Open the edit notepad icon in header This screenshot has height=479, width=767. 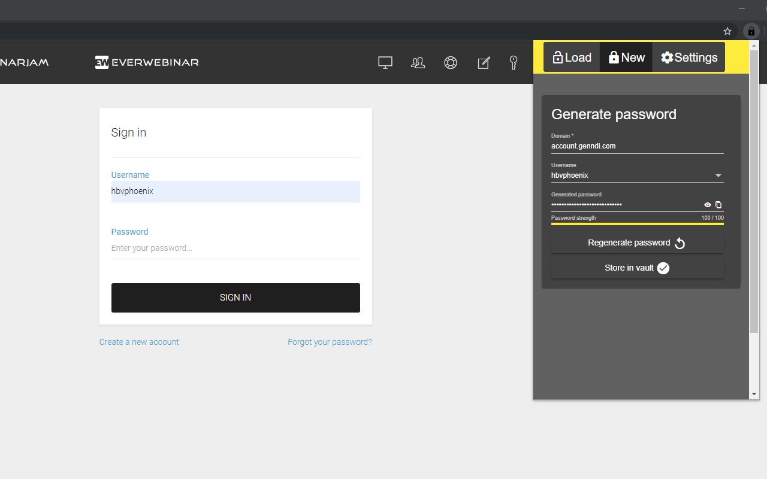484,62
